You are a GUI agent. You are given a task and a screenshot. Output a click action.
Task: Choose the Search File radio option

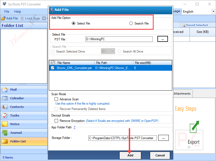click(x=131, y=23)
